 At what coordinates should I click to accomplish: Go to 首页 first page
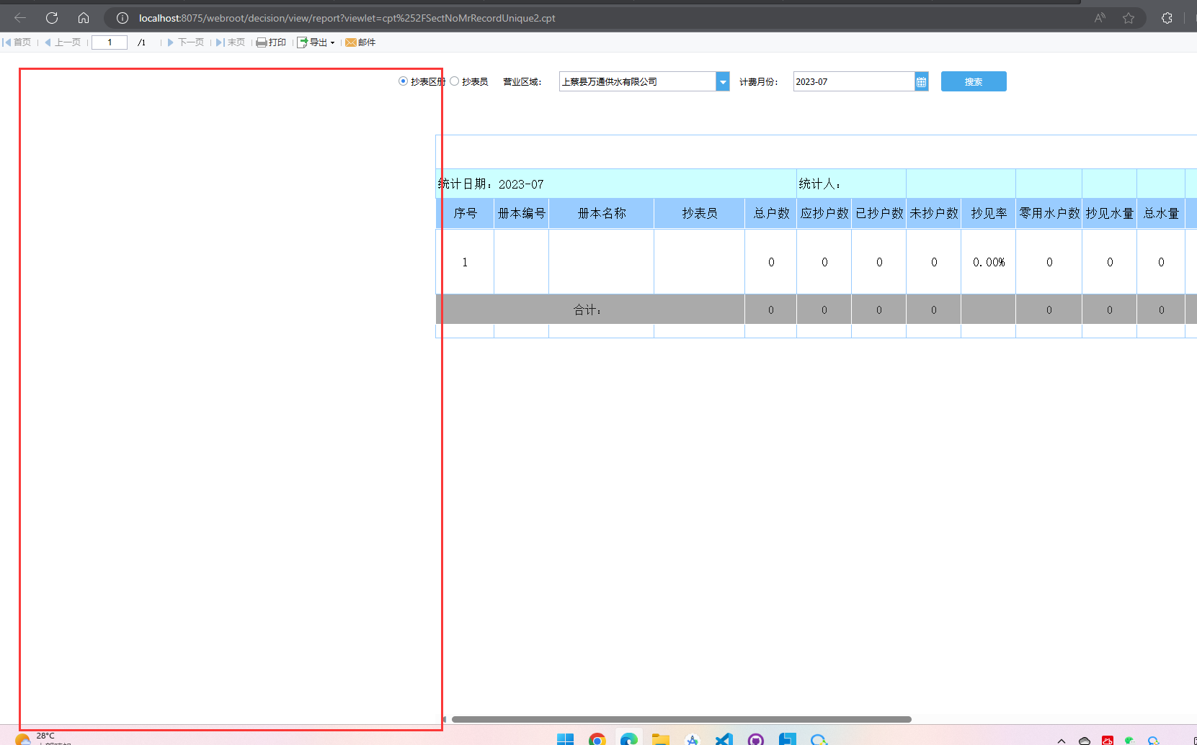point(17,42)
